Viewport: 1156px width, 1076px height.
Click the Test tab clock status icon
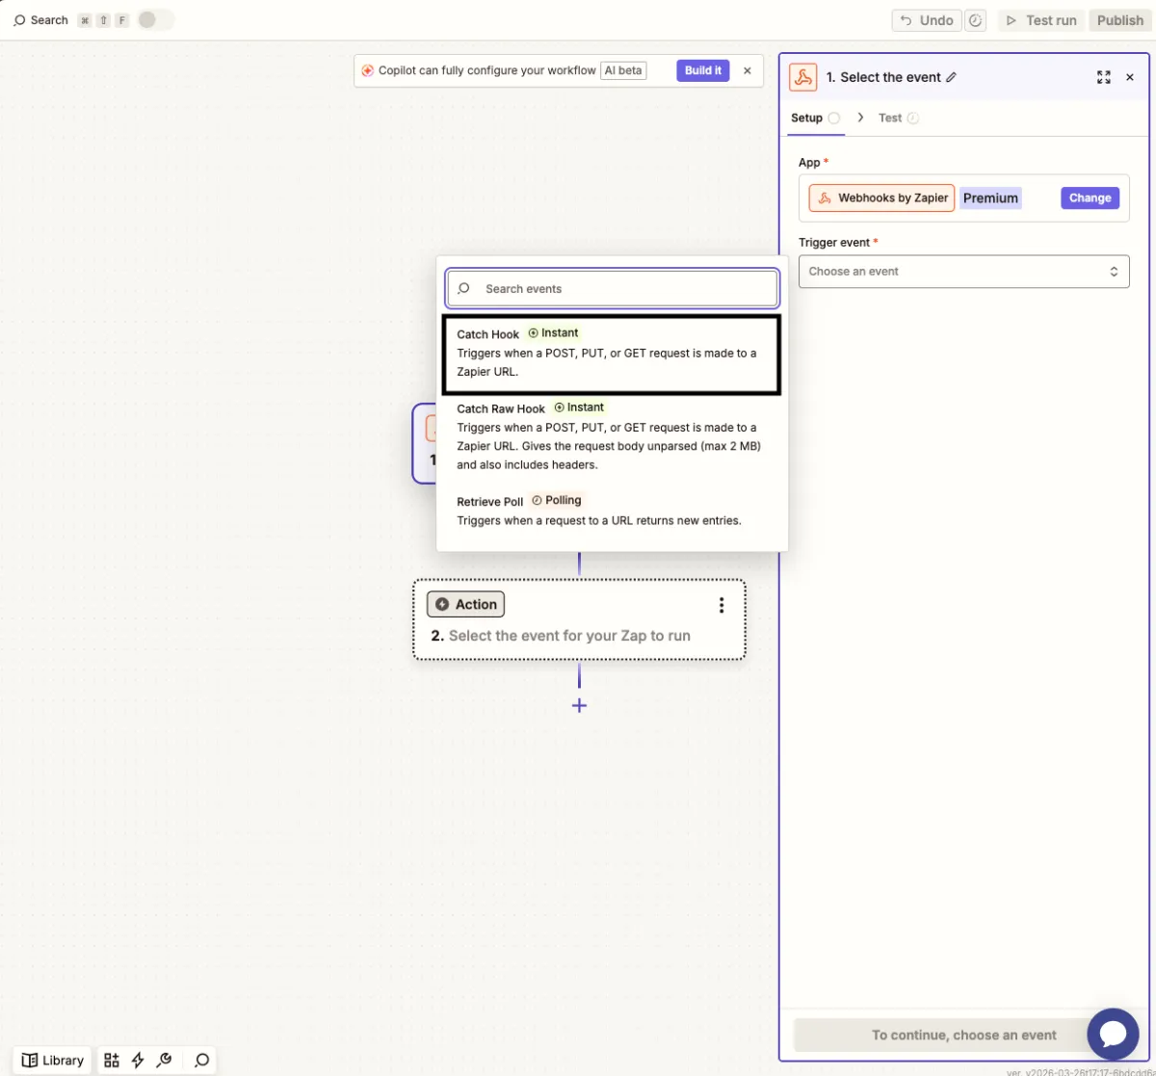click(913, 118)
